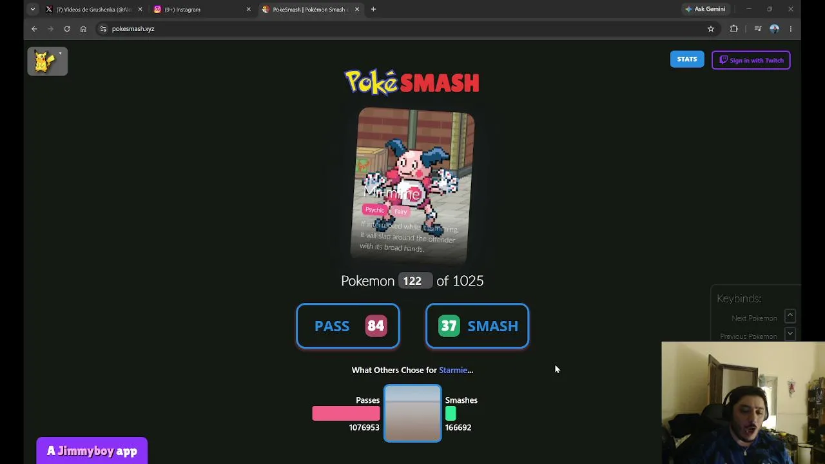Click the Next Pokemon up-arrow key icon
Image resolution: width=825 pixels, height=464 pixels.
pos(790,316)
